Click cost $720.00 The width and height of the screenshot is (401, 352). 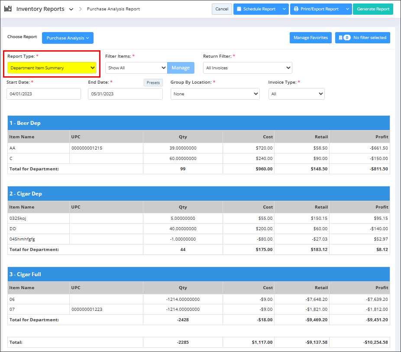point(264,148)
